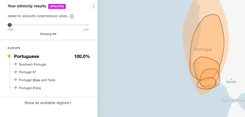Click the Southern Portugal bullet icon
Viewport: 245px width, 117px height.
[x=15, y=64]
